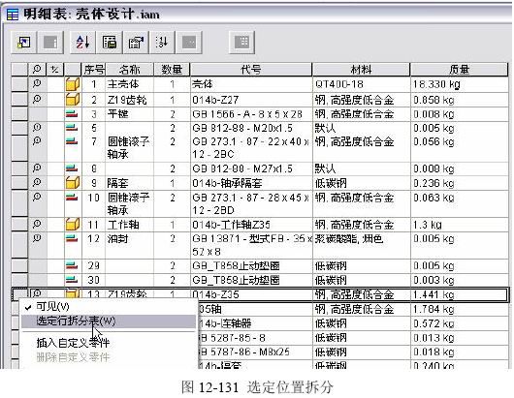Click the part icon of row 1 主壳体
The image size is (514, 398).
73,84
